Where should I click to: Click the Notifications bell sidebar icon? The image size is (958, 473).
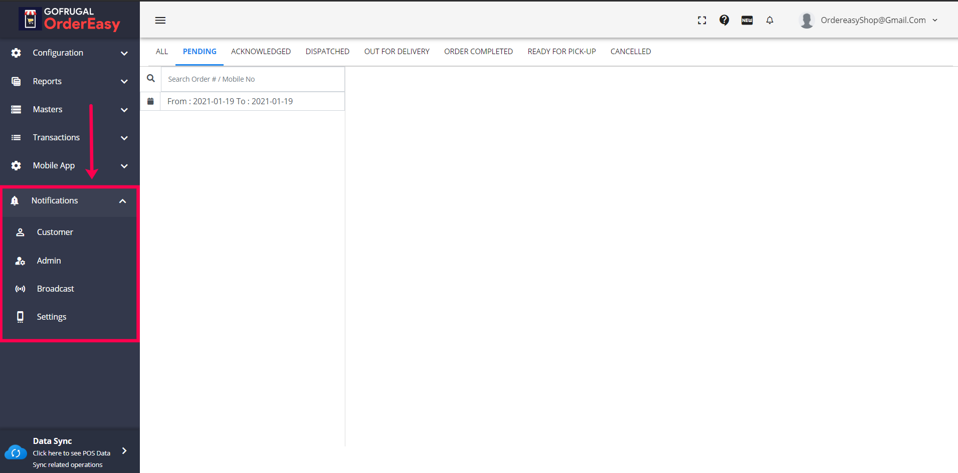15,200
